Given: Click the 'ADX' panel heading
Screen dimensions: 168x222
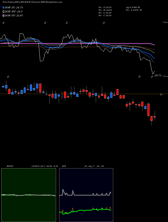Looking at the screenshot, I should (x=64, y=166).
